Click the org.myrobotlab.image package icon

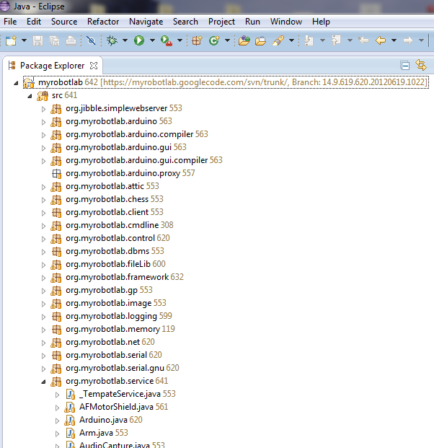pos(56,304)
